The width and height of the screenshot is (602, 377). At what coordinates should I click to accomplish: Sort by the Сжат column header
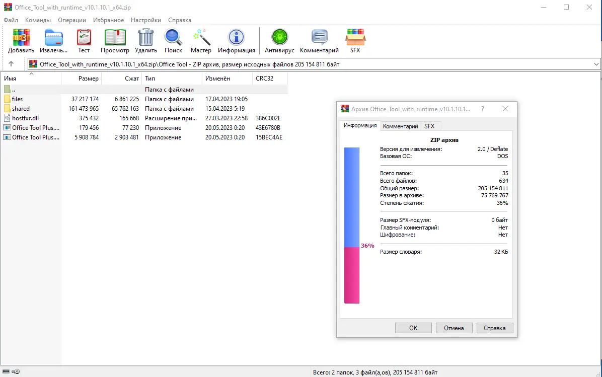[x=121, y=79]
